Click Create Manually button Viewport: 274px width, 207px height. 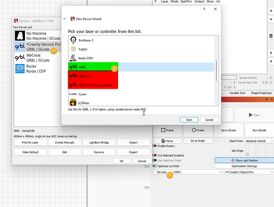coord(65,142)
